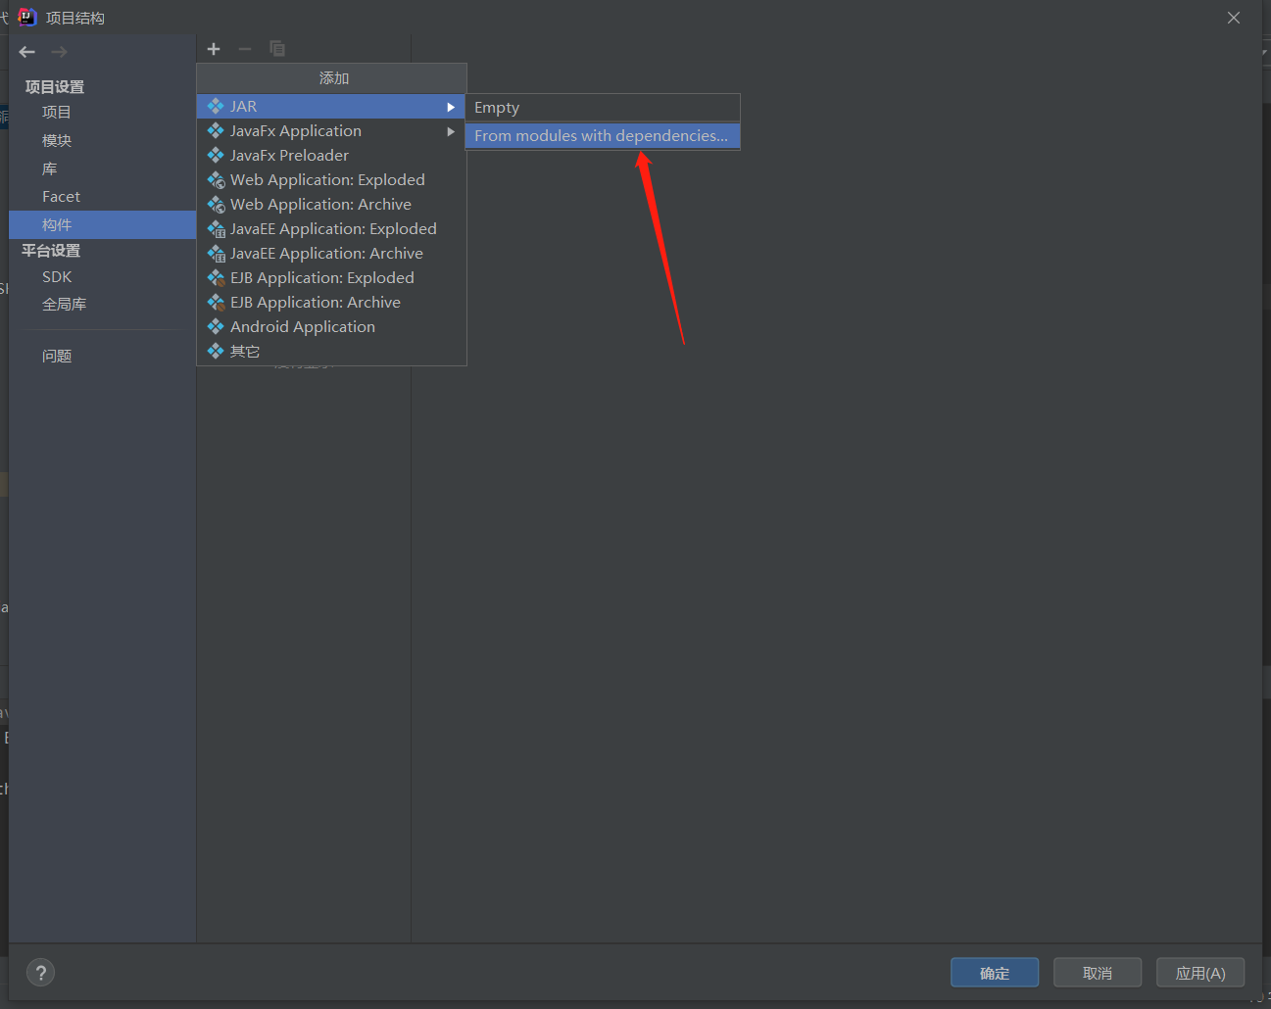Screen dimensions: 1271x1009
Task: Click the help question mark icon
Action: [40, 973]
